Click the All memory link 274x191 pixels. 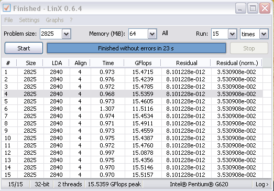(165, 33)
